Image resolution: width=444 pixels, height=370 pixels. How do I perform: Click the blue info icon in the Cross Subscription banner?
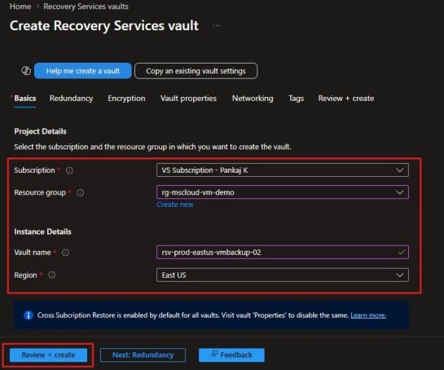click(28, 315)
